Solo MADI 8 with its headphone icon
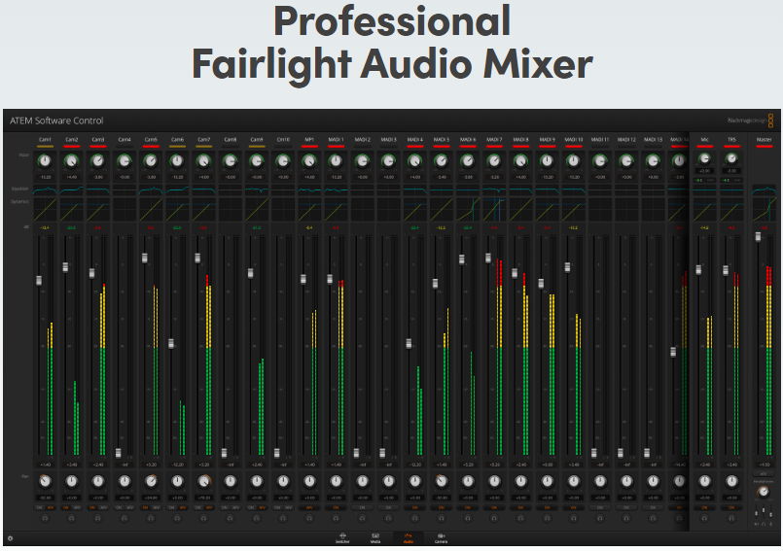The height and width of the screenshot is (551, 783). (x=520, y=519)
